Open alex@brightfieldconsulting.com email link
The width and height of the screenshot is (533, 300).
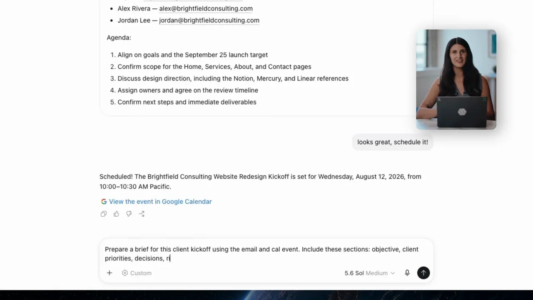coord(206,8)
